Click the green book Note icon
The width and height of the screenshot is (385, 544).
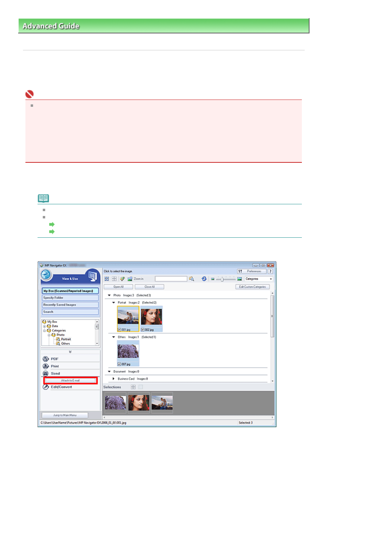43,198
